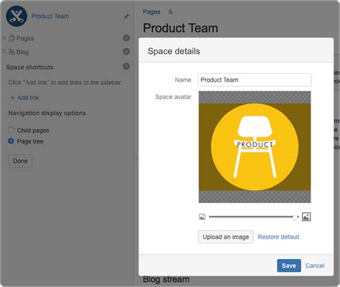Click the Pages breadcrumb link
Screen dimensions: 340x287
pos(151,11)
